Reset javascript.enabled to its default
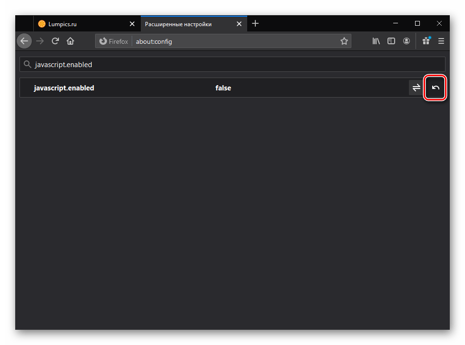 coord(436,88)
